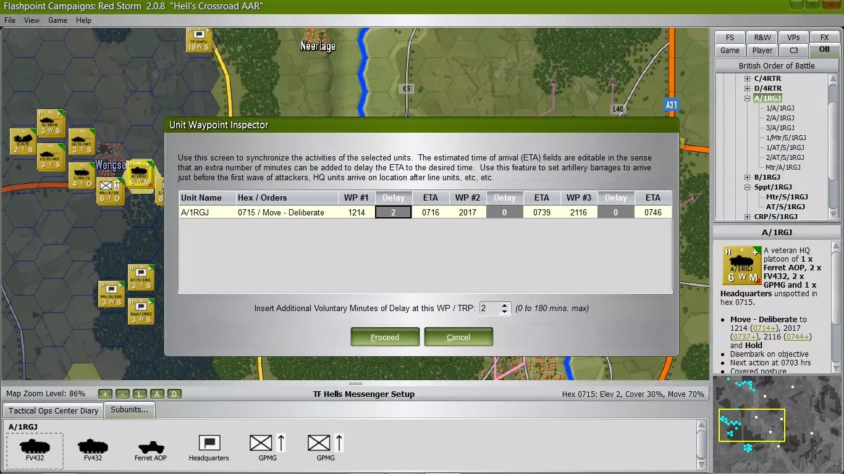Select 2/A/1RGJ in the order of battle
The height and width of the screenshot is (474, 844).
point(780,118)
